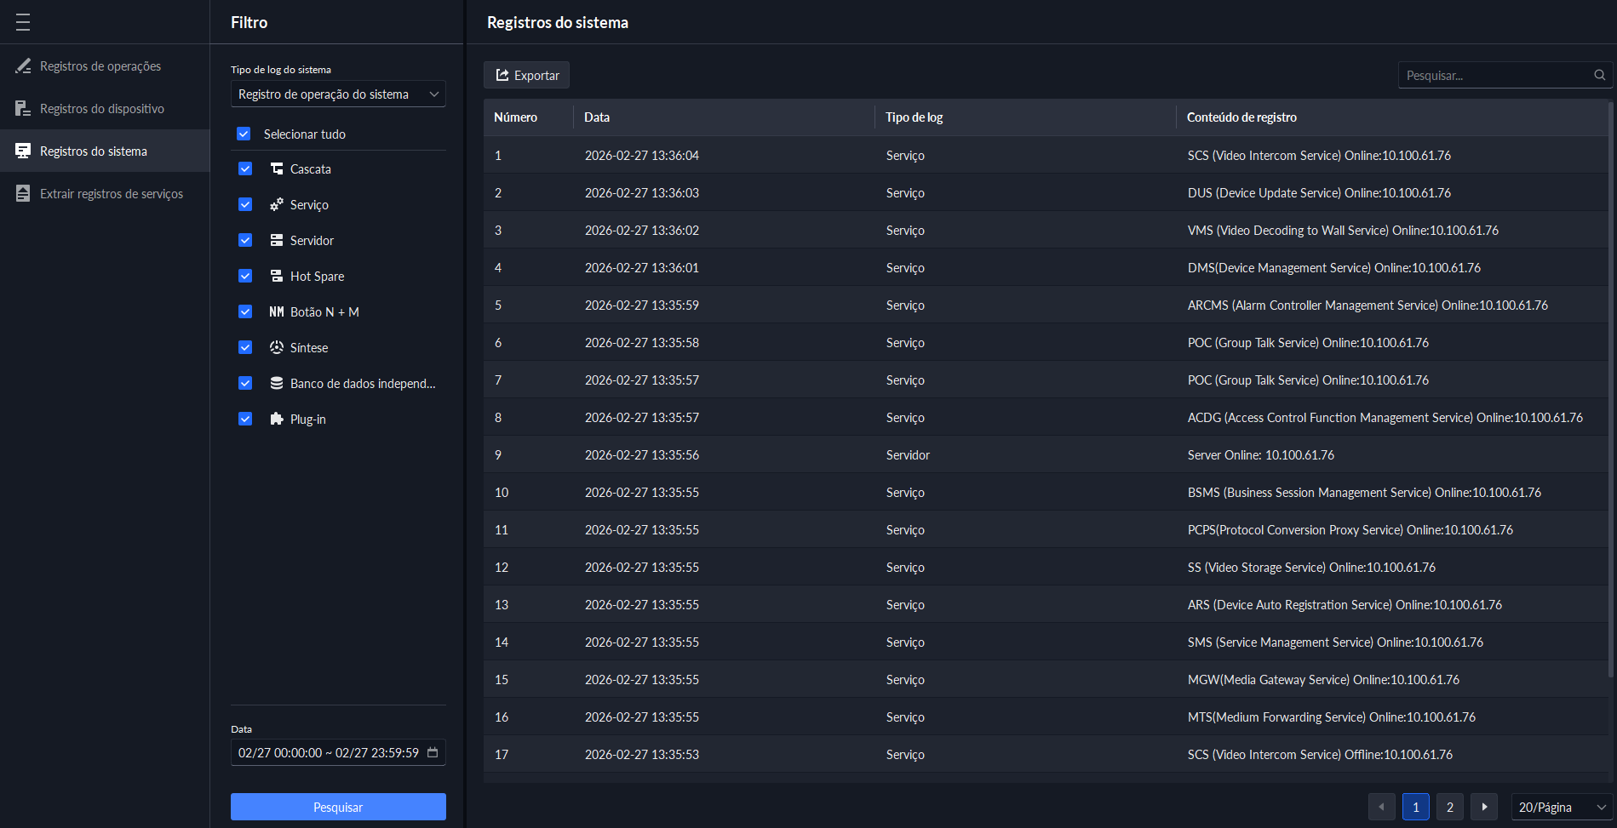Click the search magnifier icon
Screen dimensions: 1617x828
click(1599, 75)
